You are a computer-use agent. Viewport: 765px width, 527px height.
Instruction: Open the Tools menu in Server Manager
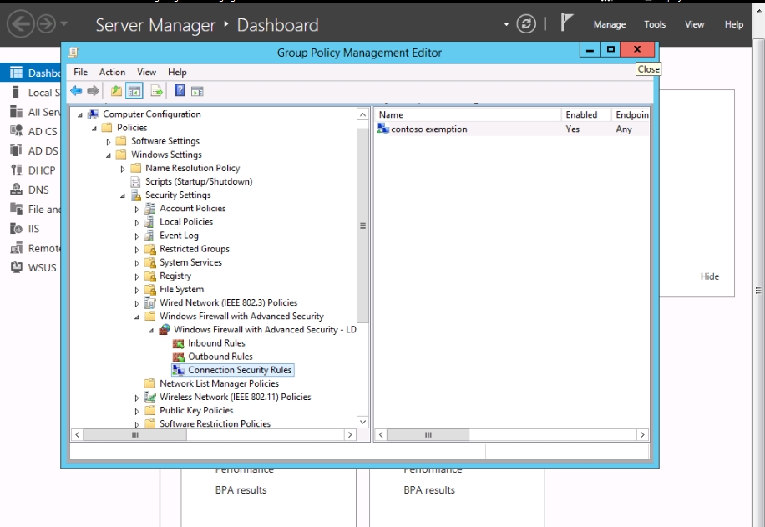(655, 24)
